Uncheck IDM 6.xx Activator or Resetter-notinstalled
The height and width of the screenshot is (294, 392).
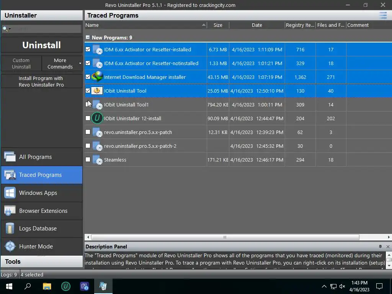pos(88,63)
